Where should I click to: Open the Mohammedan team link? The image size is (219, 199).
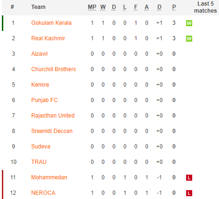click(x=49, y=177)
